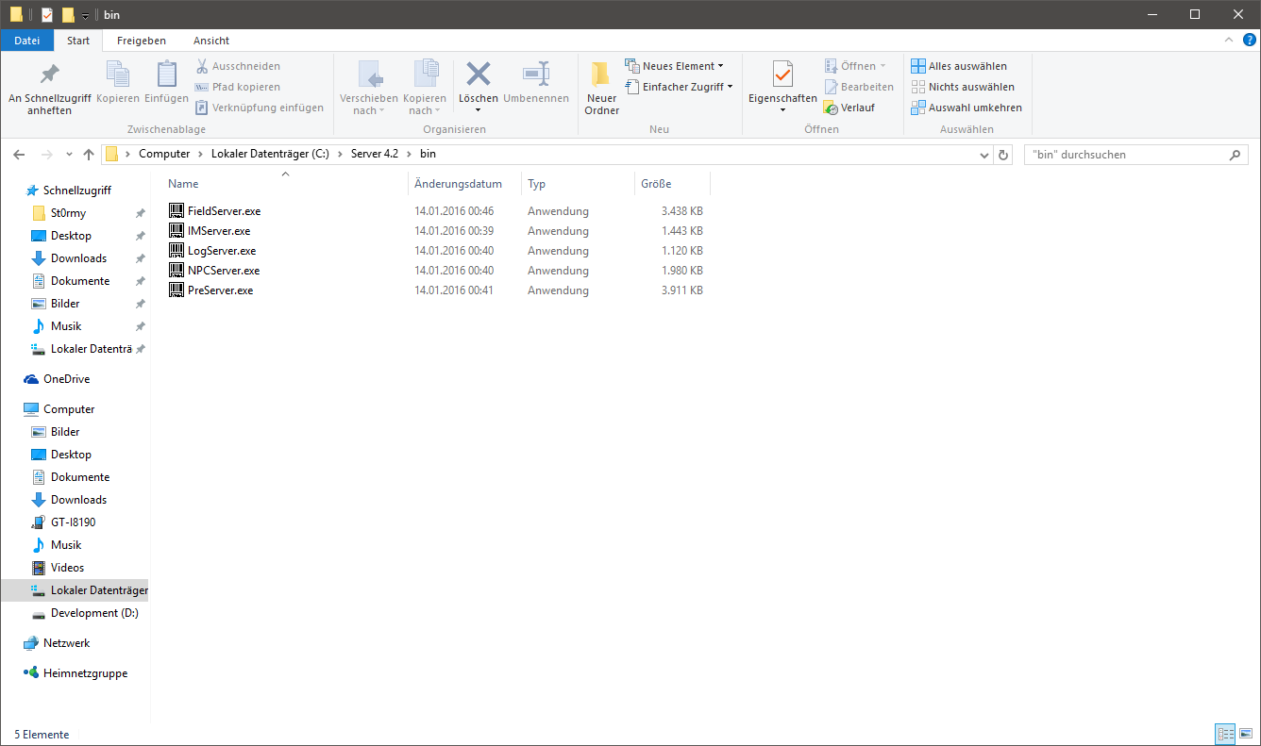Screen dimensions: 1261x746
Task: Click Bearbeiten in ribbon
Action: [x=858, y=87]
